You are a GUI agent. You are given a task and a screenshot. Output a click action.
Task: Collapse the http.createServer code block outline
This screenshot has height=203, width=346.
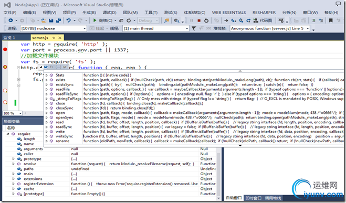(18, 68)
